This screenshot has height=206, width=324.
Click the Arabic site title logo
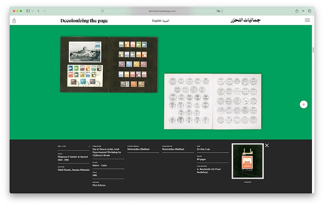coord(245,20)
